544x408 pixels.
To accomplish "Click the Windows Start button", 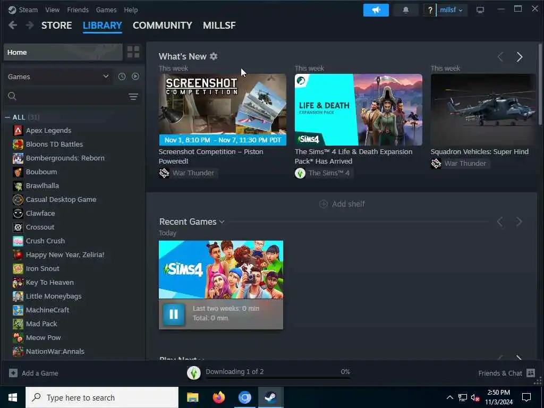I will (x=13, y=397).
